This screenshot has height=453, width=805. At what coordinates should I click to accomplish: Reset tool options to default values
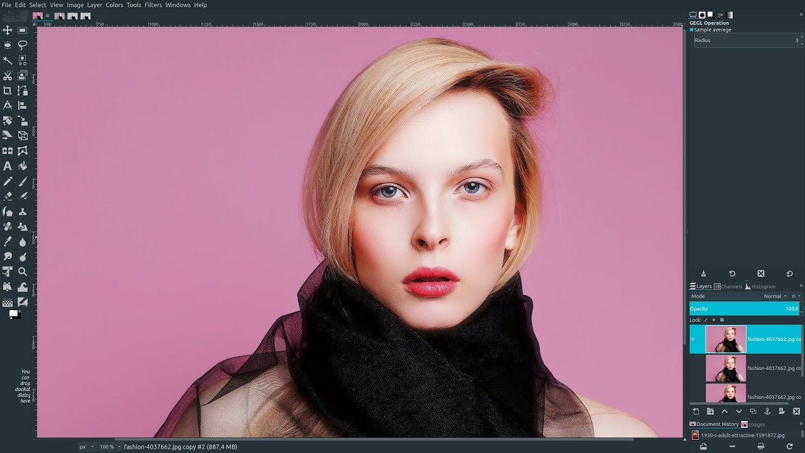789,274
